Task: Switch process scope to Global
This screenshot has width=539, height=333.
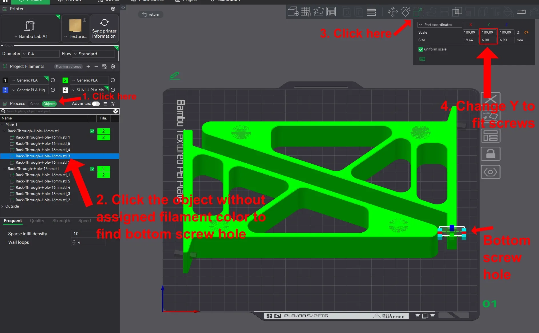Action: pyautogui.click(x=35, y=104)
